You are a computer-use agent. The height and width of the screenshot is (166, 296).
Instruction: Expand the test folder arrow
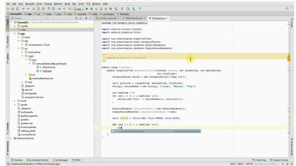coord(22,82)
